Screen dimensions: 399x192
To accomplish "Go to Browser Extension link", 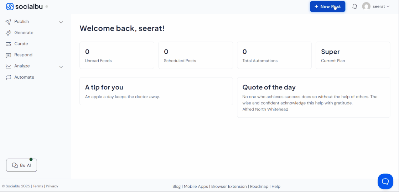I will 229,186.
